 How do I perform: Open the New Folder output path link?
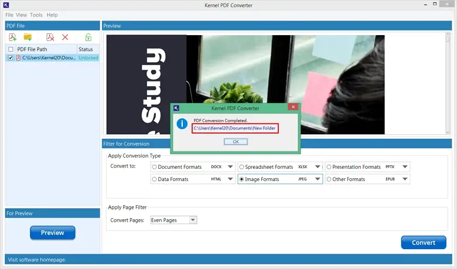pyautogui.click(x=234, y=128)
